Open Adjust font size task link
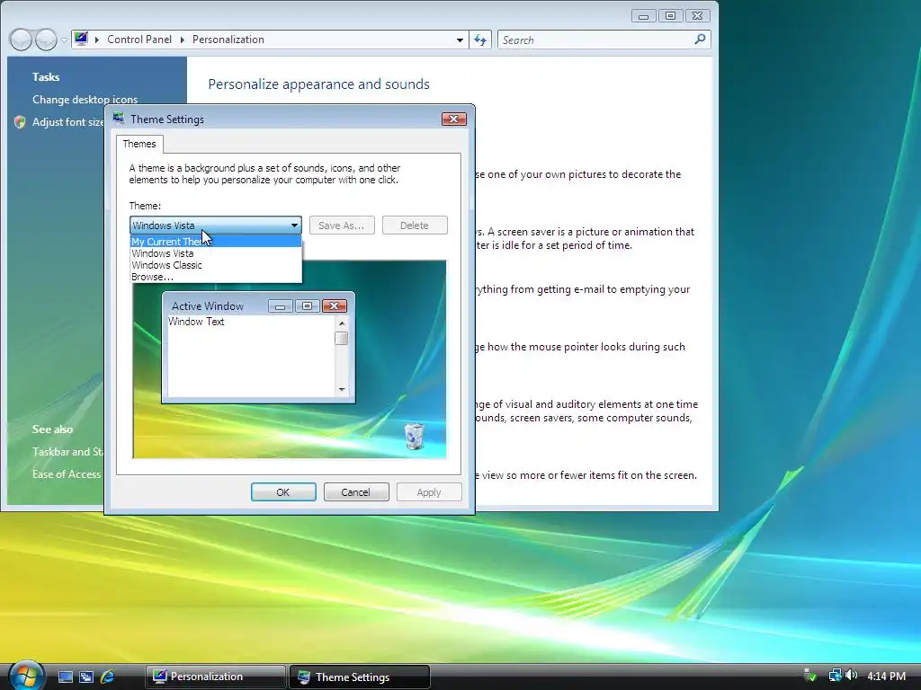 coord(68,121)
